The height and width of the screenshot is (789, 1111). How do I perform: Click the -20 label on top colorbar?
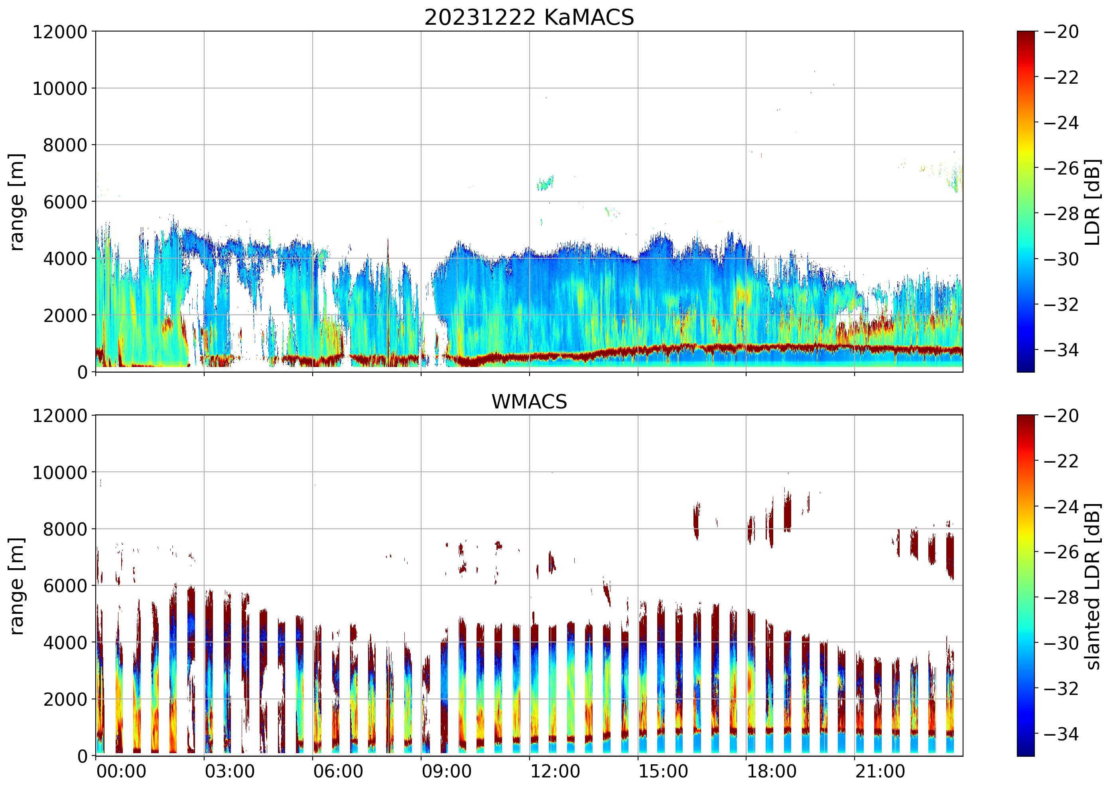(1061, 32)
